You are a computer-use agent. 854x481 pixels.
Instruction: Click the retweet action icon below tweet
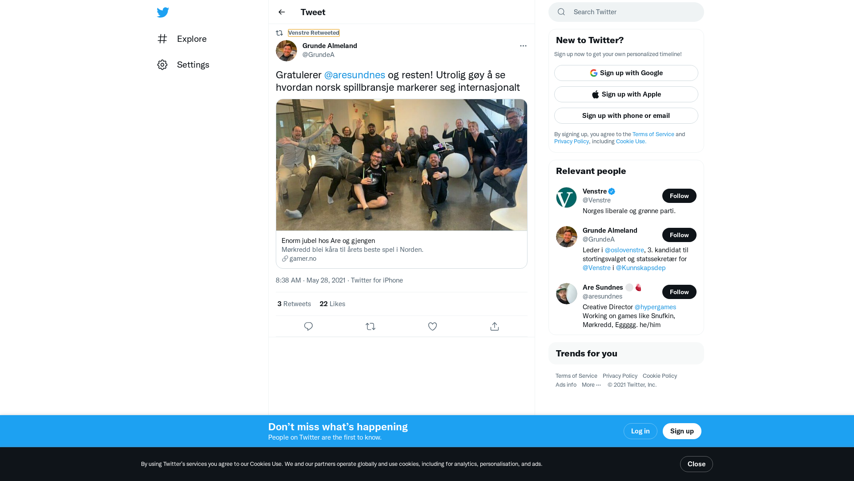click(x=371, y=327)
